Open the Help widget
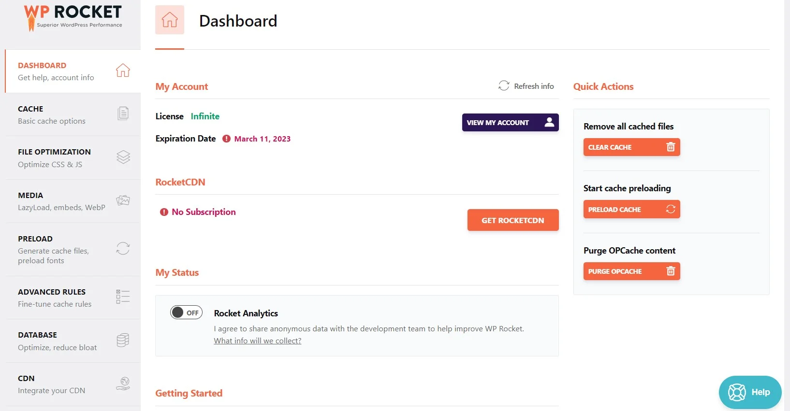Screen dimensions: 790x411 coord(750,392)
